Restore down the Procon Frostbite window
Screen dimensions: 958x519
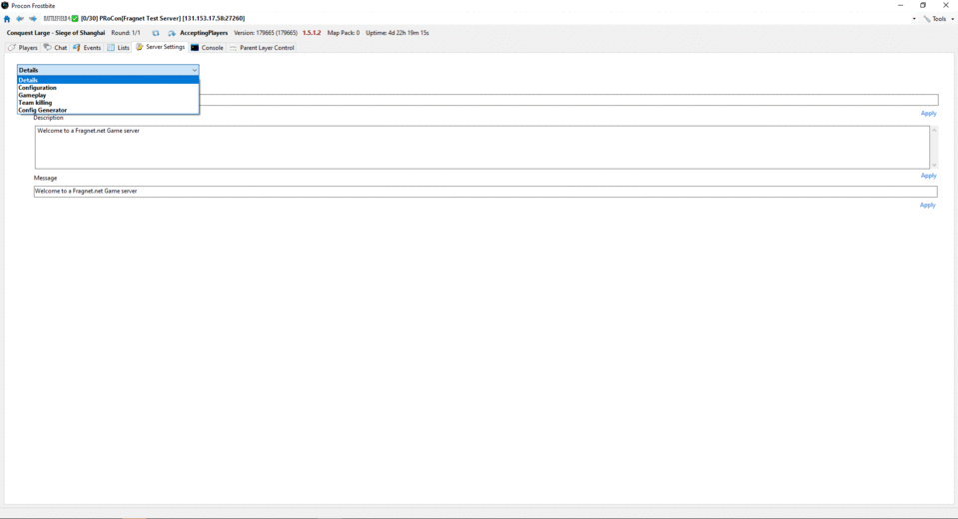point(923,6)
